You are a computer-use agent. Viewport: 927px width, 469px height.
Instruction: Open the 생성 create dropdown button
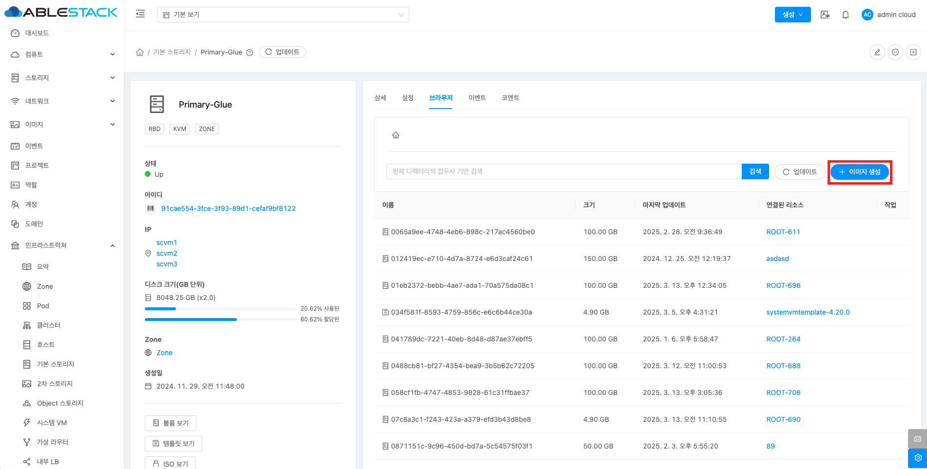(792, 15)
